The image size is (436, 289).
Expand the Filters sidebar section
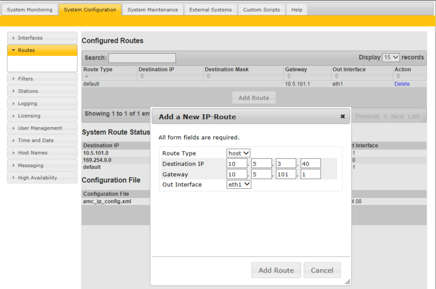pos(42,79)
